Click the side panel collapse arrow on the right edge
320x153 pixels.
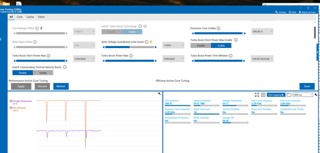(x=317, y=52)
